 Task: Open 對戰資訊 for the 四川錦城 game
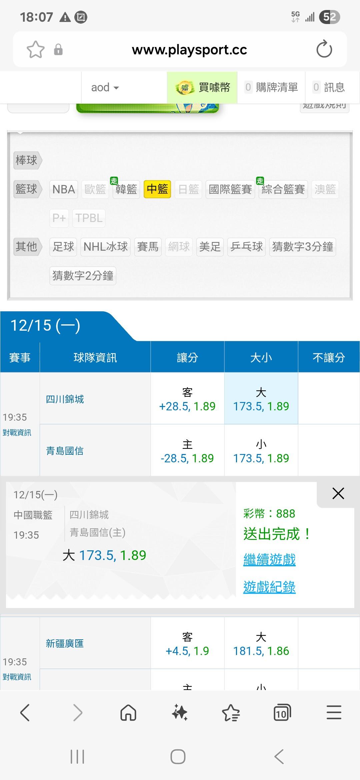17,433
